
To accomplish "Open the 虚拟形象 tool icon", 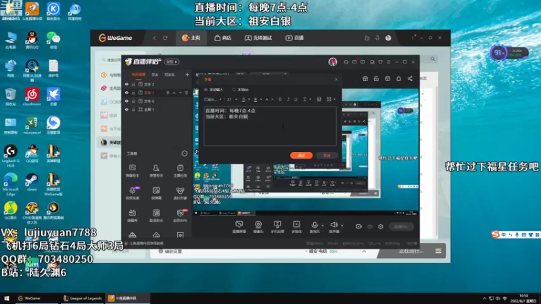I will click(180, 193).
